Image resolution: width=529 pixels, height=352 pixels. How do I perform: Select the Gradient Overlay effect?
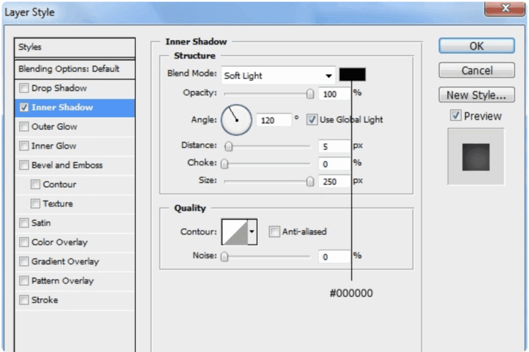point(65,261)
